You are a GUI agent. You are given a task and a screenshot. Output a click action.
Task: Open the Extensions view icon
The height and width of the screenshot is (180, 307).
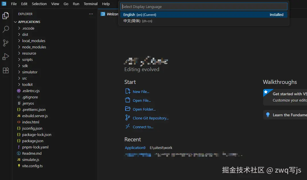[6, 70]
